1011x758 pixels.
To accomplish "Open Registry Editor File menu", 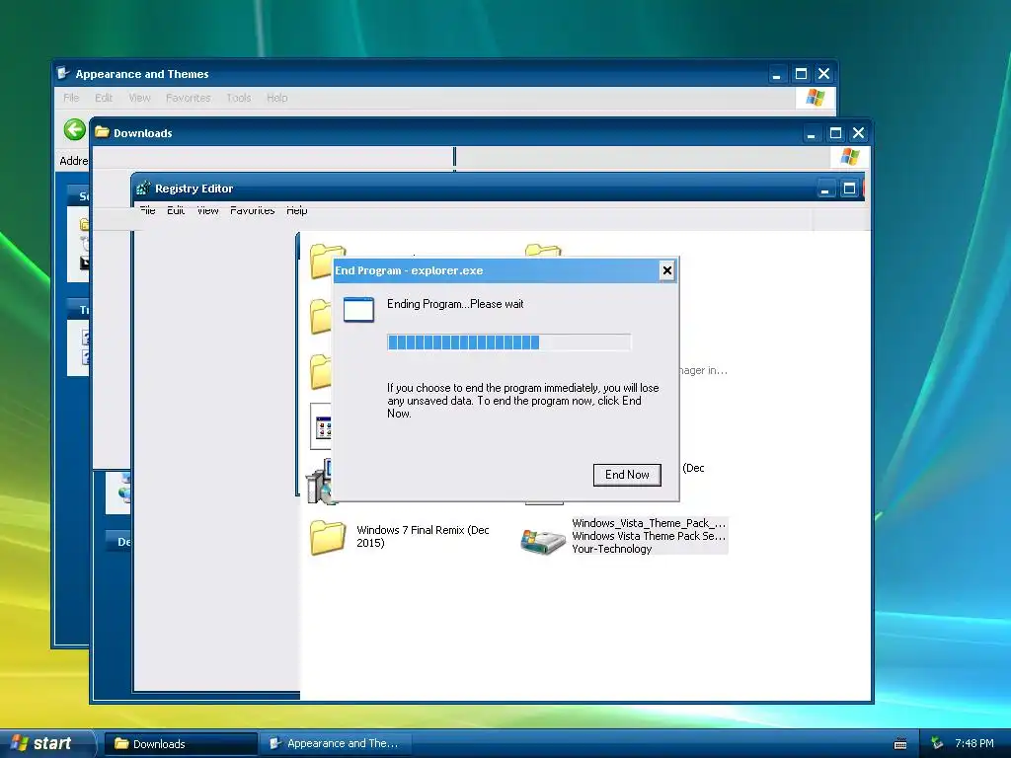I will [148, 210].
